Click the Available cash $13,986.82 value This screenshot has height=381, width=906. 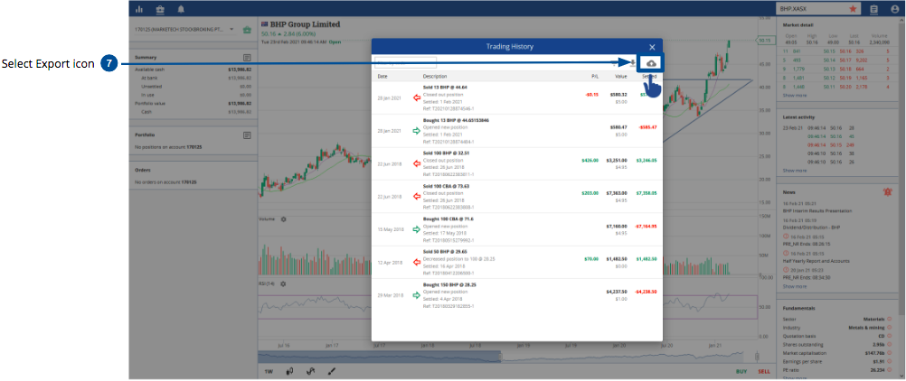click(240, 69)
